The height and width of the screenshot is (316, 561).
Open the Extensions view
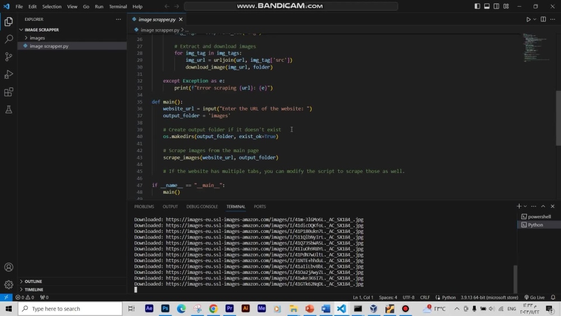pyautogui.click(x=8, y=92)
